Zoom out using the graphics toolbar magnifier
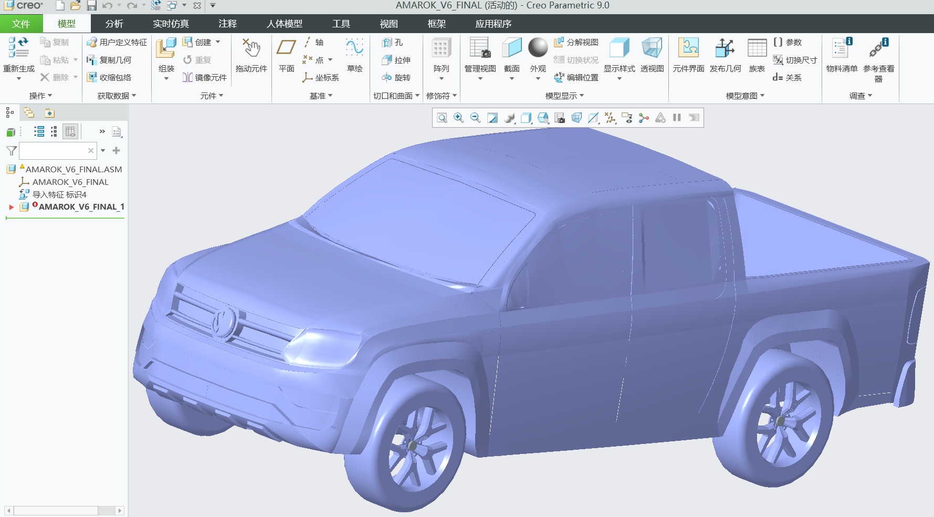The image size is (934, 517). [476, 118]
